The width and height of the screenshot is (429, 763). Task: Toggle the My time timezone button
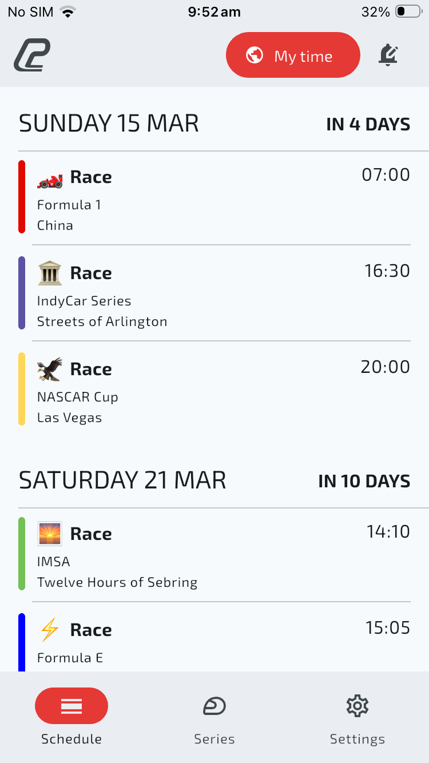coord(293,55)
